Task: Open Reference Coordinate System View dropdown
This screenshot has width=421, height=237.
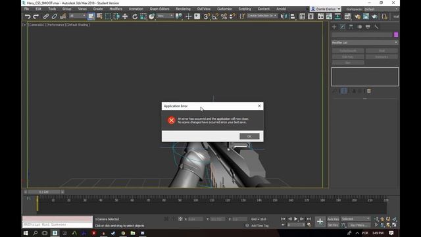Action: coord(165,16)
